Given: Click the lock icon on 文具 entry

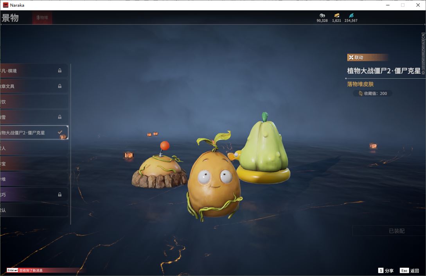Looking at the screenshot, I should (x=60, y=86).
